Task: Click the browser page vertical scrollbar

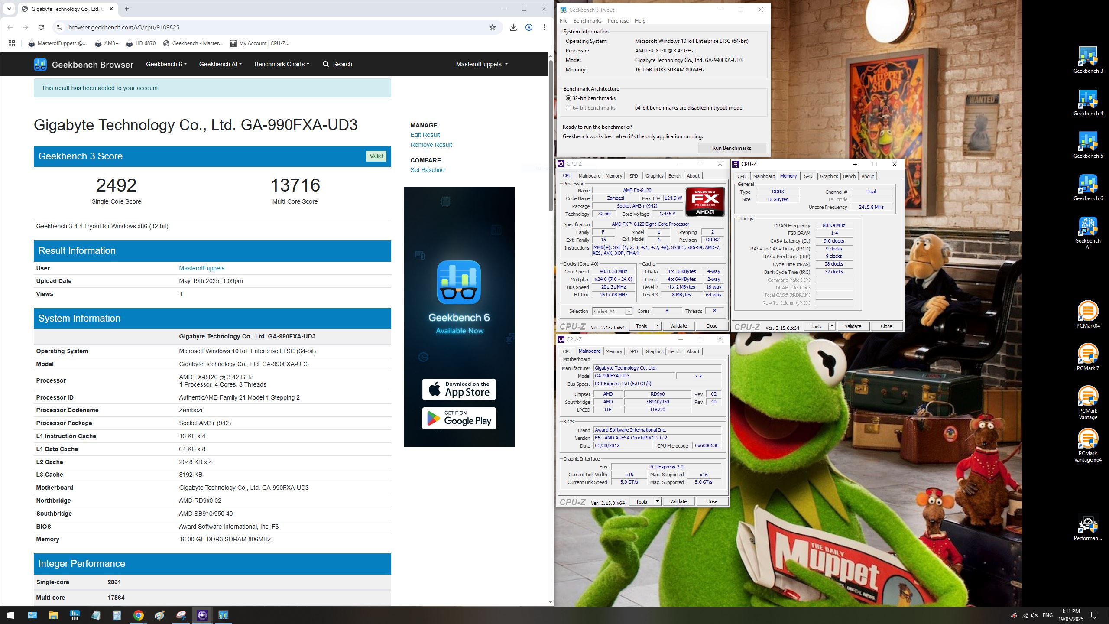Action: [551, 135]
